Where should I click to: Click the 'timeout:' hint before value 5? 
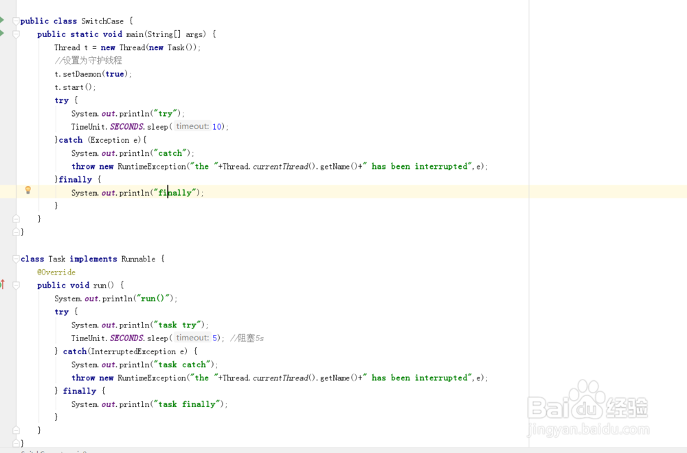[x=192, y=338]
